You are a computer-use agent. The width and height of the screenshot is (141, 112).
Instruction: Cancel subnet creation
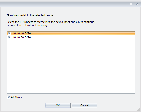(x=85, y=105)
